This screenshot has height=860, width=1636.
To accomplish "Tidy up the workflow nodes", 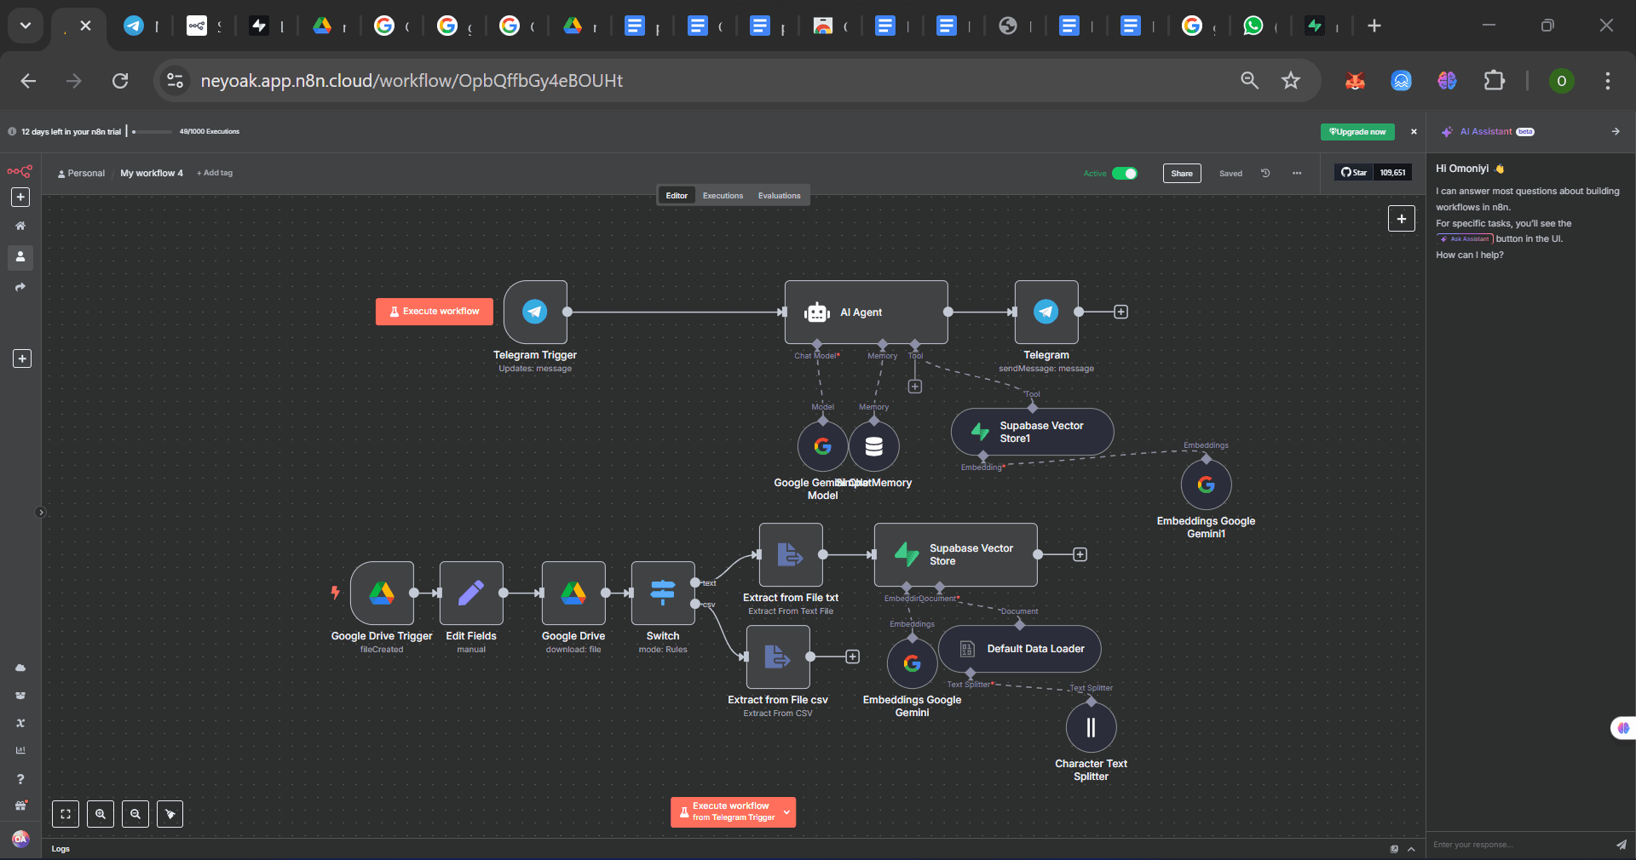I will click(170, 814).
